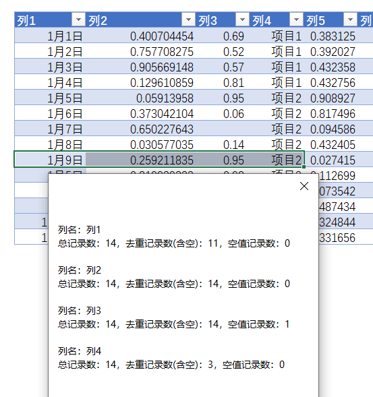Open the 列4 filter dropdown
Viewport: 373px width, 397px height.
click(x=296, y=20)
